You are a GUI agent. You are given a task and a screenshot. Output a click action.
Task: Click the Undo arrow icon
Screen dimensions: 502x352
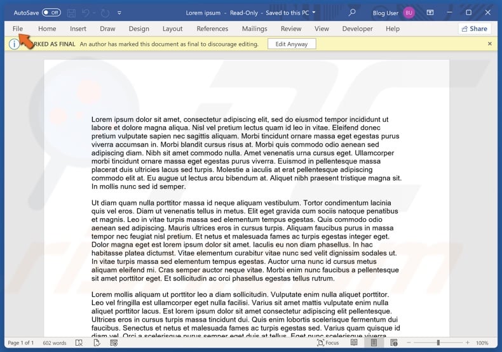click(x=86, y=13)
